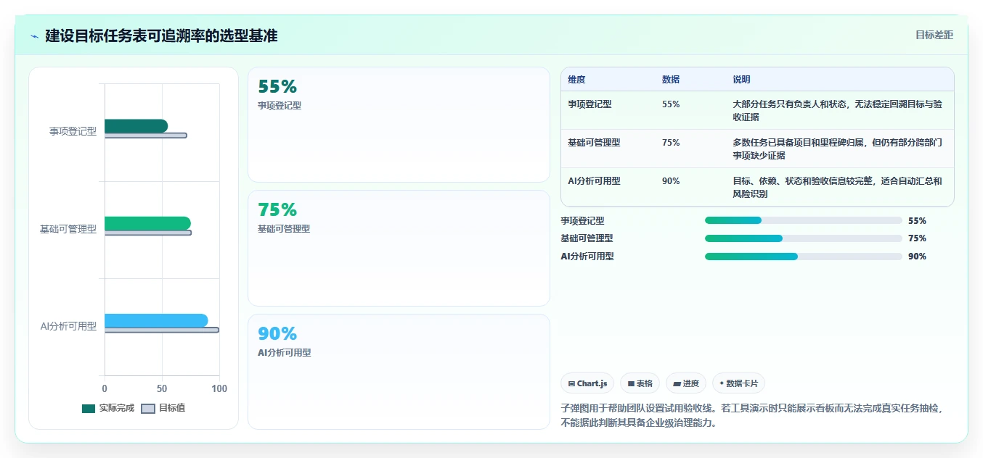Toggle the 实际完成 legend swatch under the chart
This screenshot has height=458, width=983.
[x=89, y=408]
